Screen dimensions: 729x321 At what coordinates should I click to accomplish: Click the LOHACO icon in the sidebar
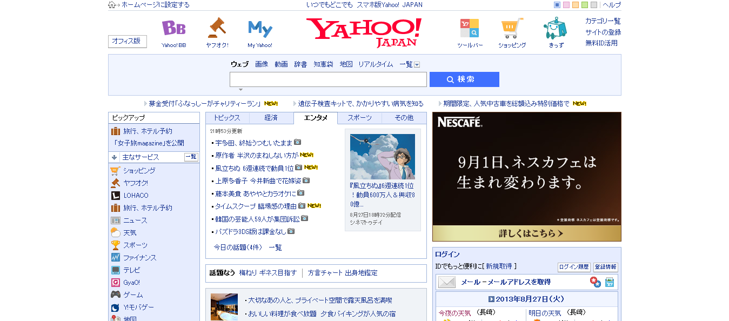click(x=115, y=196)
